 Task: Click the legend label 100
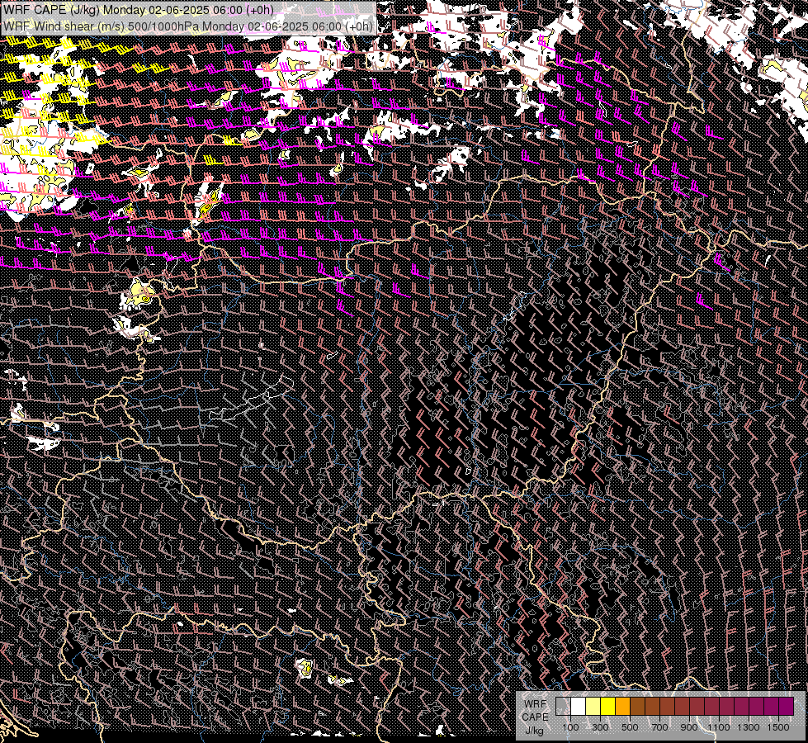(x=570, y=727)
